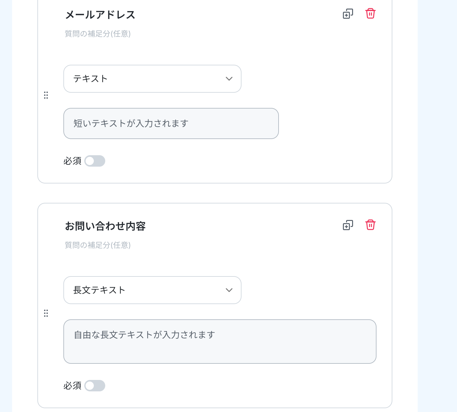
Task: Click 質問の補足分(任意) field under お問い合わせ内容
Action: pos(98,245)
